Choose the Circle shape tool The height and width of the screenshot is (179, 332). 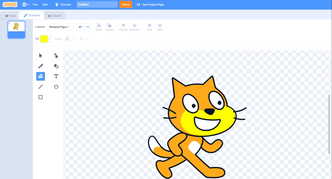point(56,87)
